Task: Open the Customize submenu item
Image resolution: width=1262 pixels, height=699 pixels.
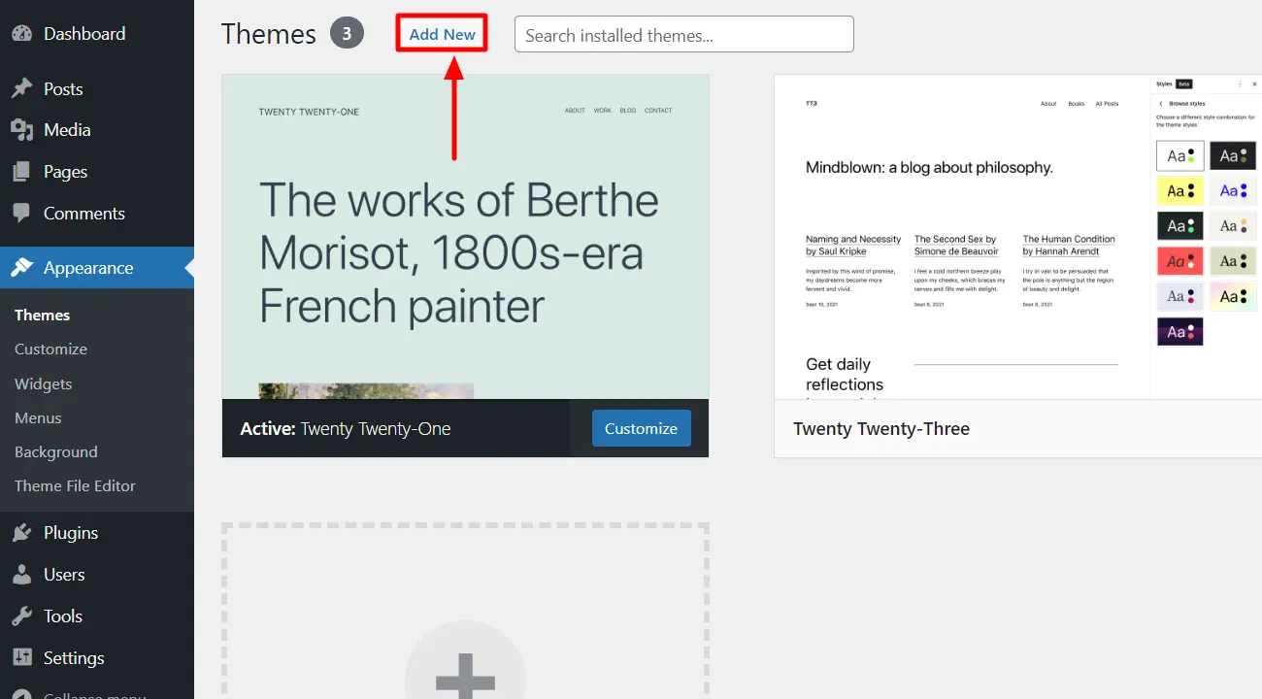Action: (50, 349)
